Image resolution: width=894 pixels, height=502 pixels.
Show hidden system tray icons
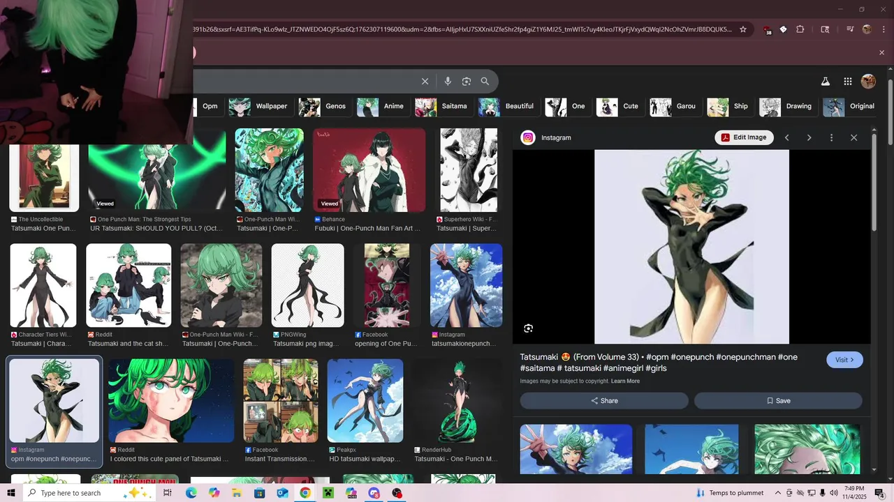(778, 493)
